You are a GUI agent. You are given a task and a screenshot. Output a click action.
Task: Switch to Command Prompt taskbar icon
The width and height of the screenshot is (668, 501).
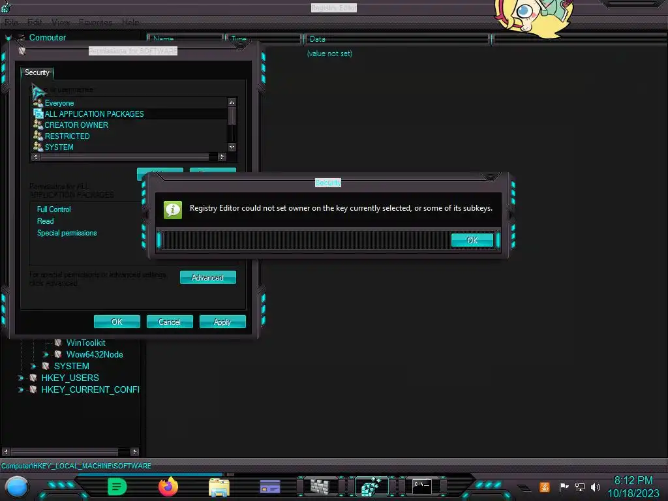coord(422,487)
